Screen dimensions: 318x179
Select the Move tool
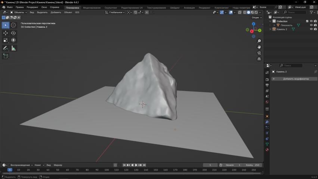[6, 33]
